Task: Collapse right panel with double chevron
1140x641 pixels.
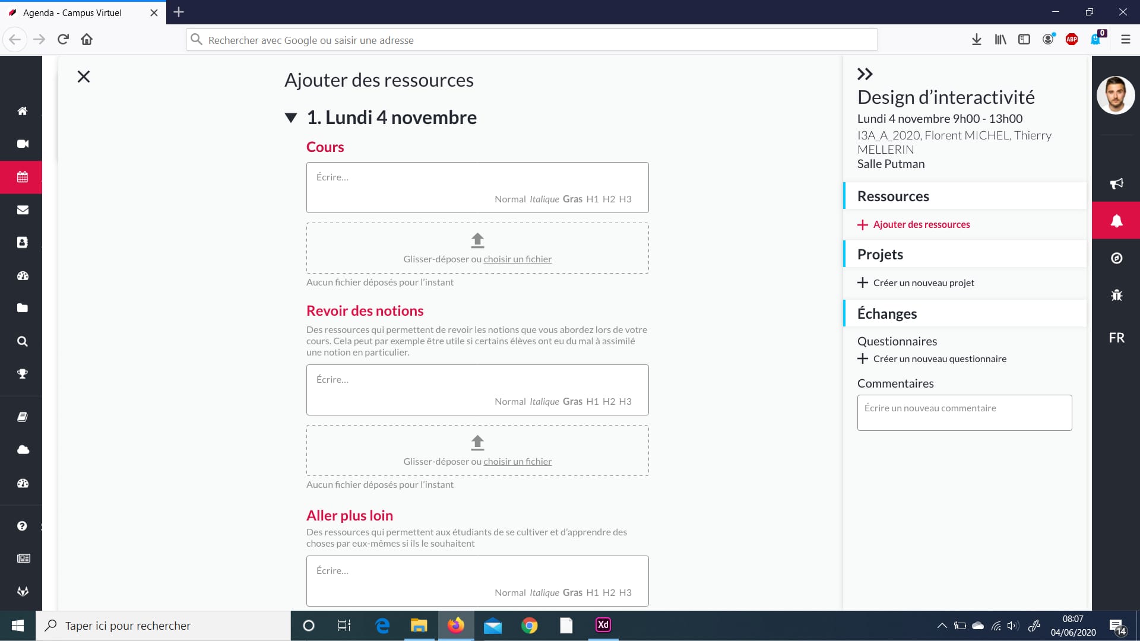Action: tap(864, 74)
